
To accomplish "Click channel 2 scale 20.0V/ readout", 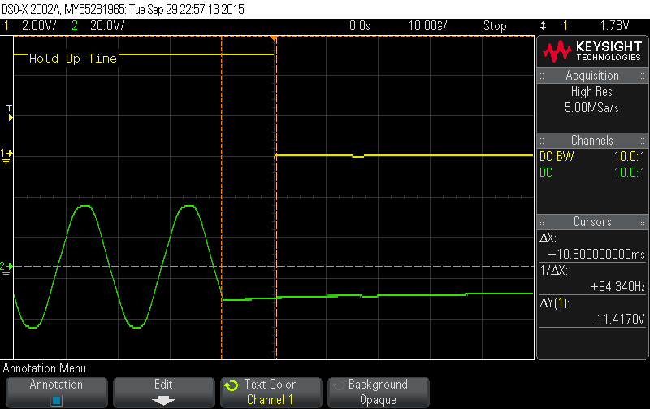I will (x=107, y=26).
